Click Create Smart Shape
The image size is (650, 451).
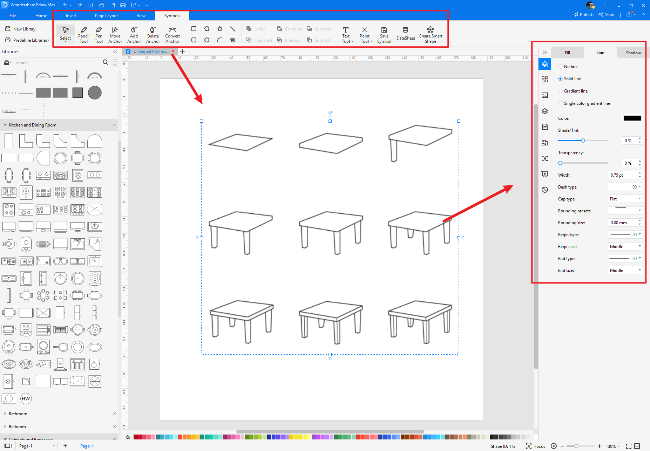point(430,34)
